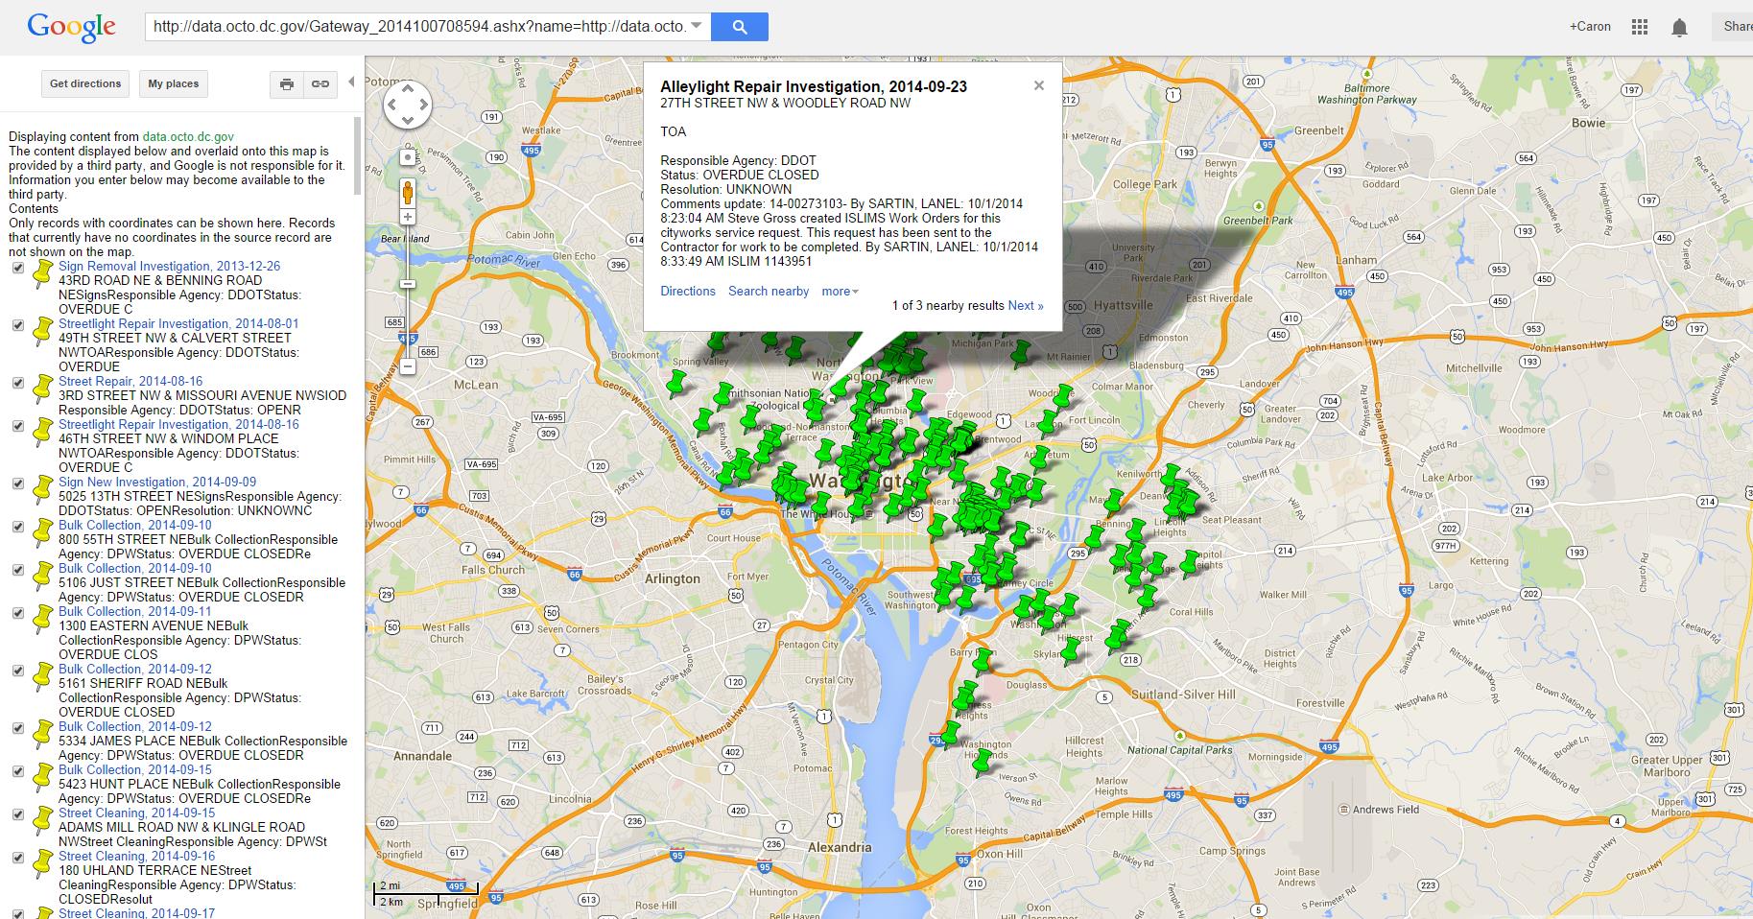1753x919 pixels.
Task: Open Directions from the info window
Action: click(688, 292)
